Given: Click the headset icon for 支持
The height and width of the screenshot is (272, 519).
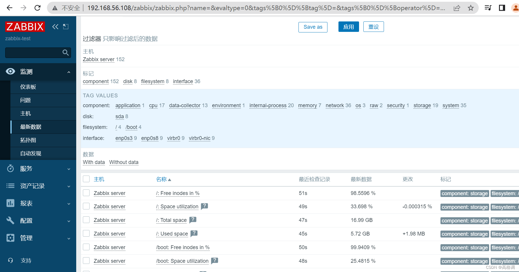Looking at the screenshot, I should (10, 260).
